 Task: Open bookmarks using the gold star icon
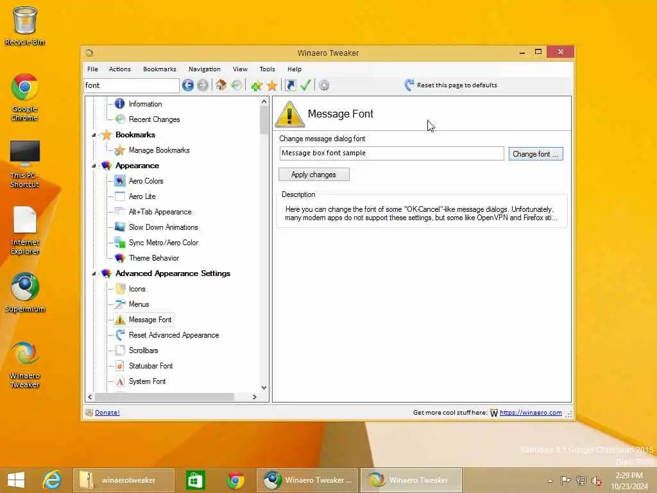click(272, 85)
